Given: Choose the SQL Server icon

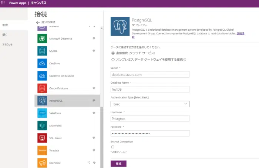Looking at the screenshot, I should [x=42, y=138].
